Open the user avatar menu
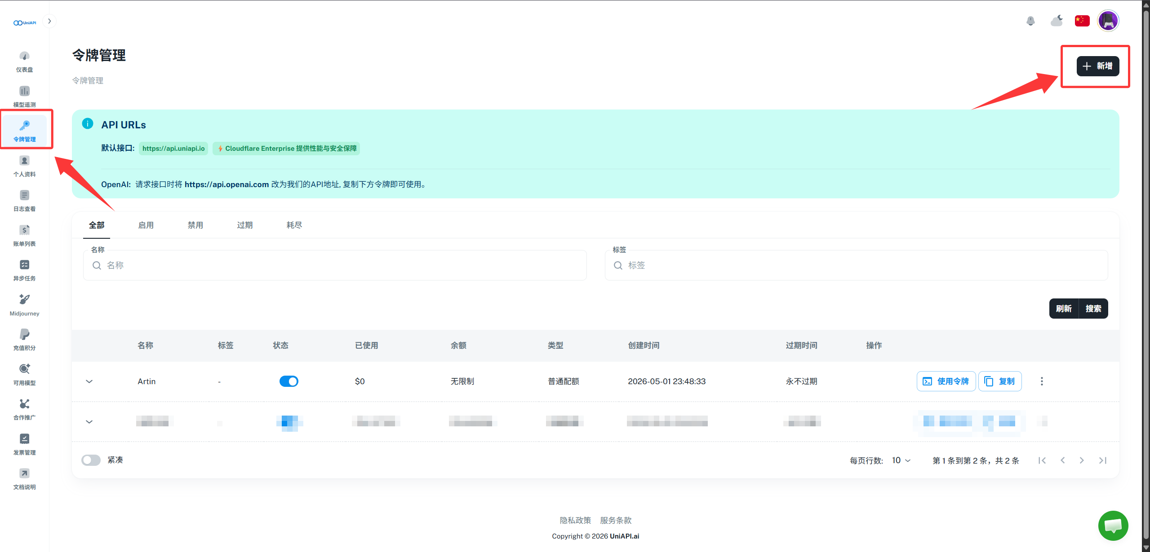The image size is (1150, 552). click(x=1108, y=21)
